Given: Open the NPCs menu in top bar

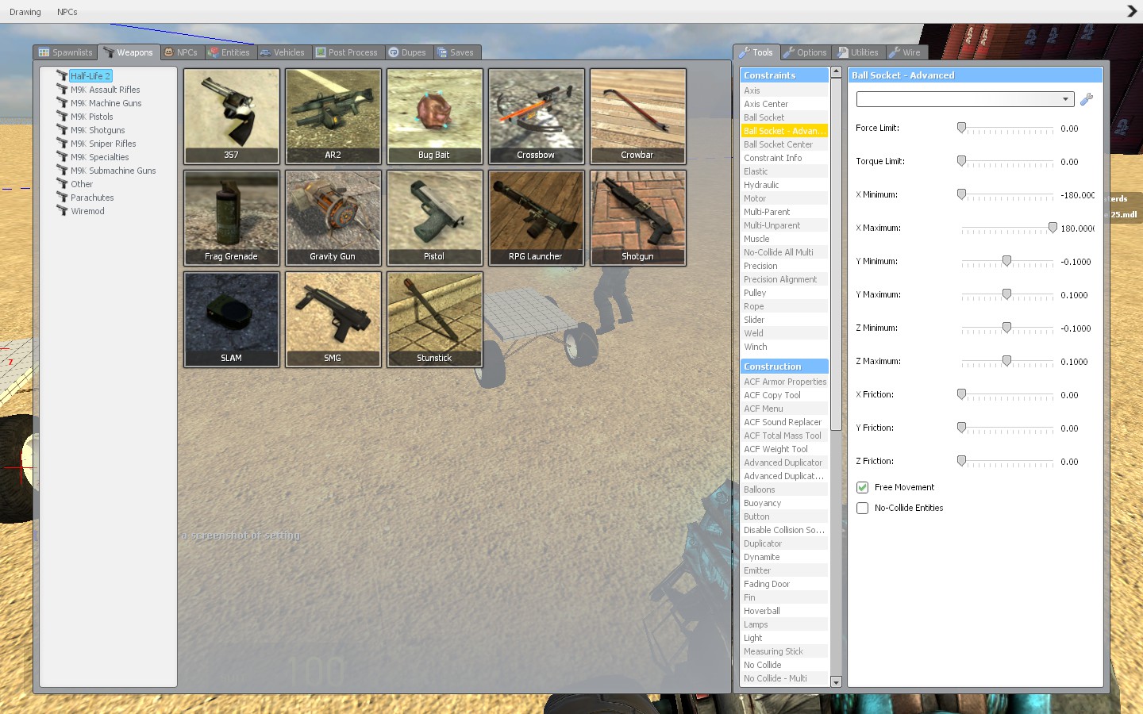Looking at the screenshot, I should [67, 12].
